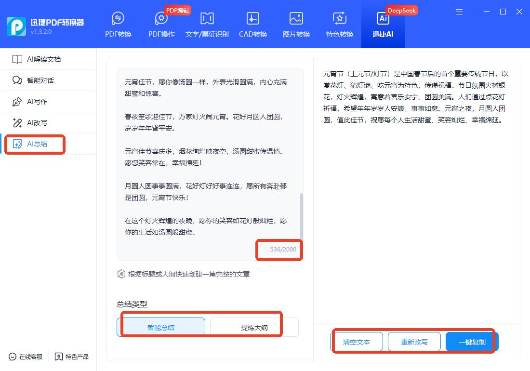Click the 迅捷AI tab icon
The width and height of the screenshot is (530, 371).
pyautogui.click(x=383, y=19)
